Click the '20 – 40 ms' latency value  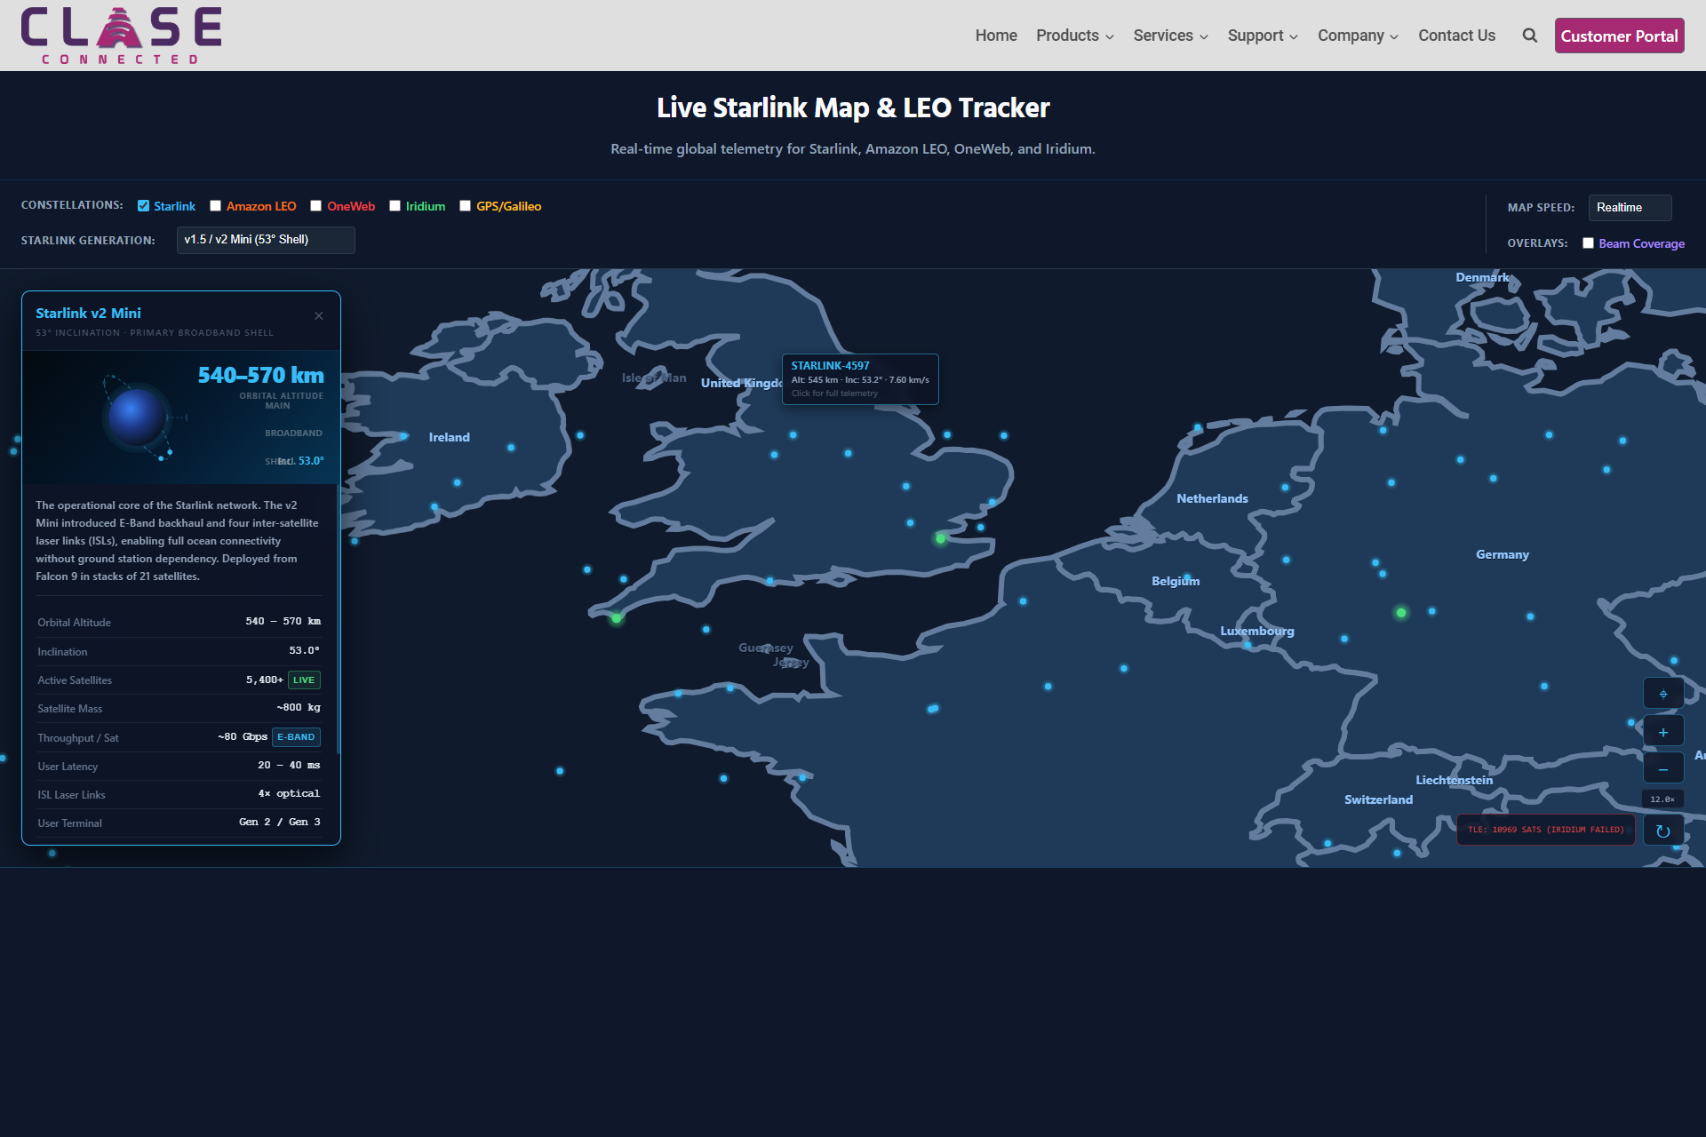(x=289, y=765)
